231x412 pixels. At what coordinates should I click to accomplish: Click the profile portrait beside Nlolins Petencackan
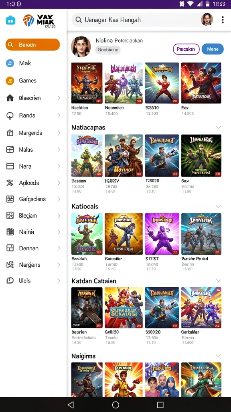click(81, 47)
